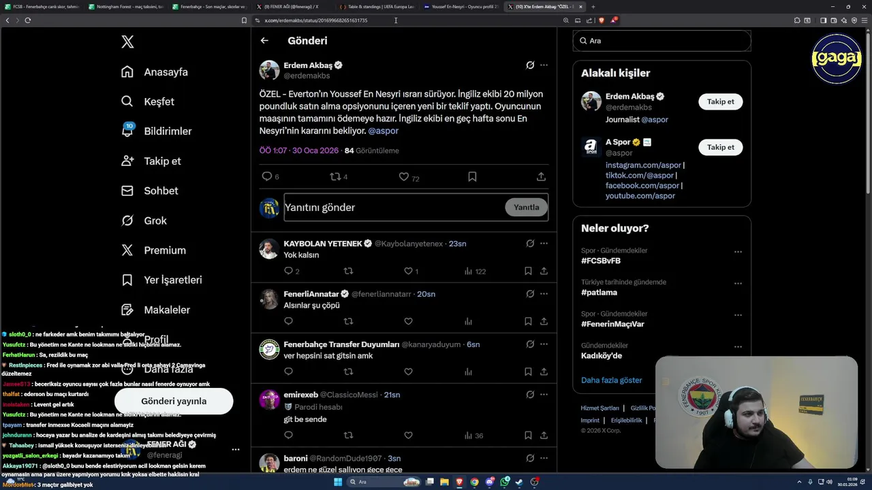Like Fenerbahçe Transfer Duyumları reply
Image resolution: width=872 pixels, height=490 pixels.
[x=408, y=372]
